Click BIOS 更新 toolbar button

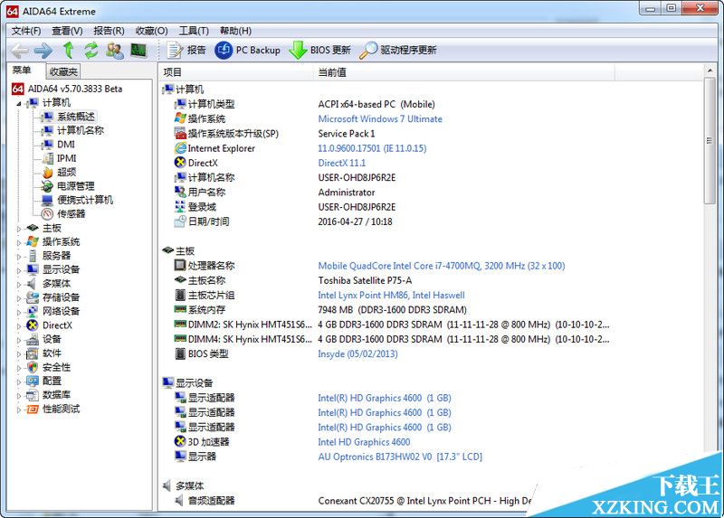point(319,50)
